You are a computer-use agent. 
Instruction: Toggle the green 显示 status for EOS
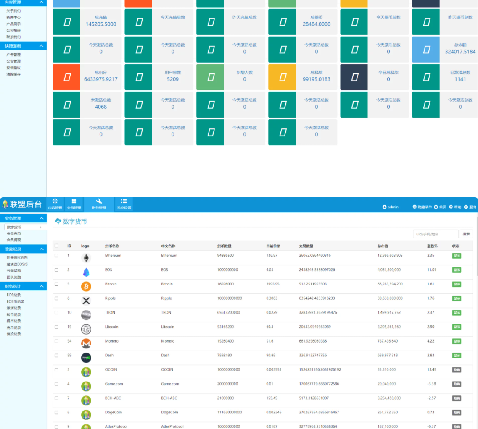[x=456, y=270]
